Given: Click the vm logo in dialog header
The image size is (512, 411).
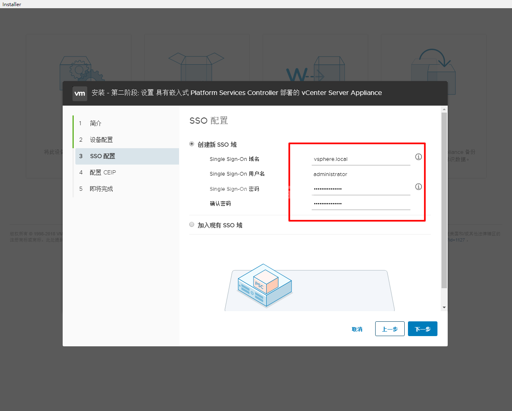Looking at the screenshot, I should pyautogui.click(x=80, y=93).
